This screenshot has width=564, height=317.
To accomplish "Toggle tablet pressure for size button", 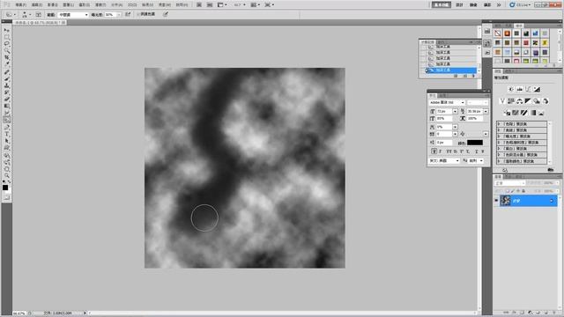I will [x=166, y=14].
